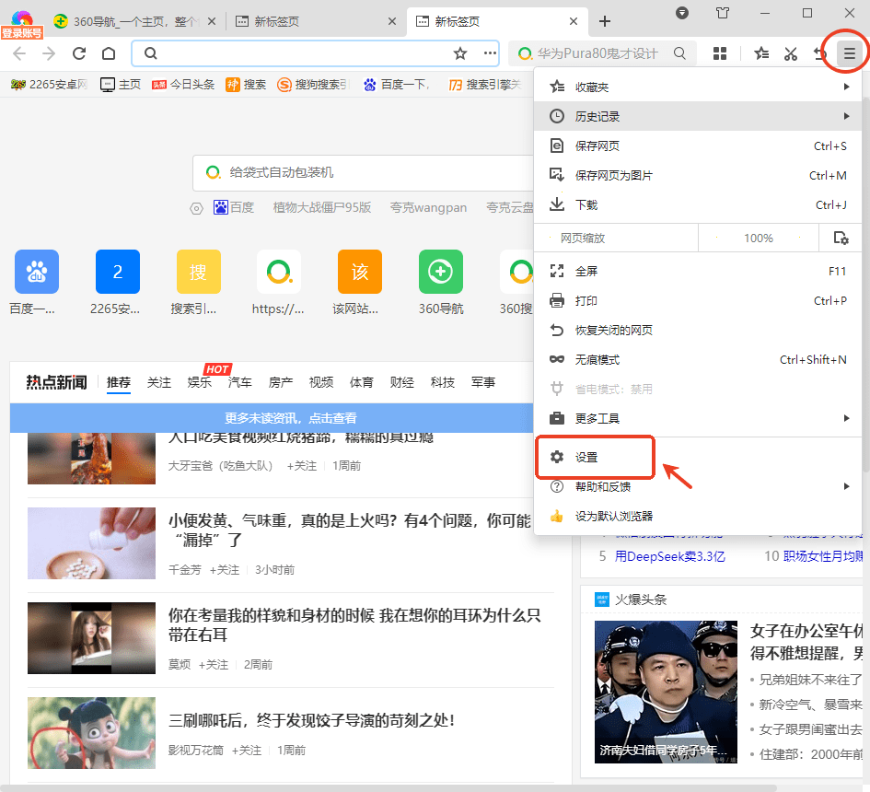Open the 360导航 speed-dial icon

coord(440,271)
